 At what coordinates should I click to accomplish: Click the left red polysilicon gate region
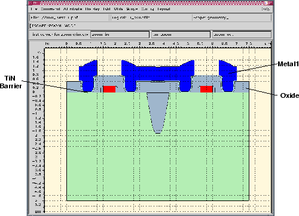point(109,89)
